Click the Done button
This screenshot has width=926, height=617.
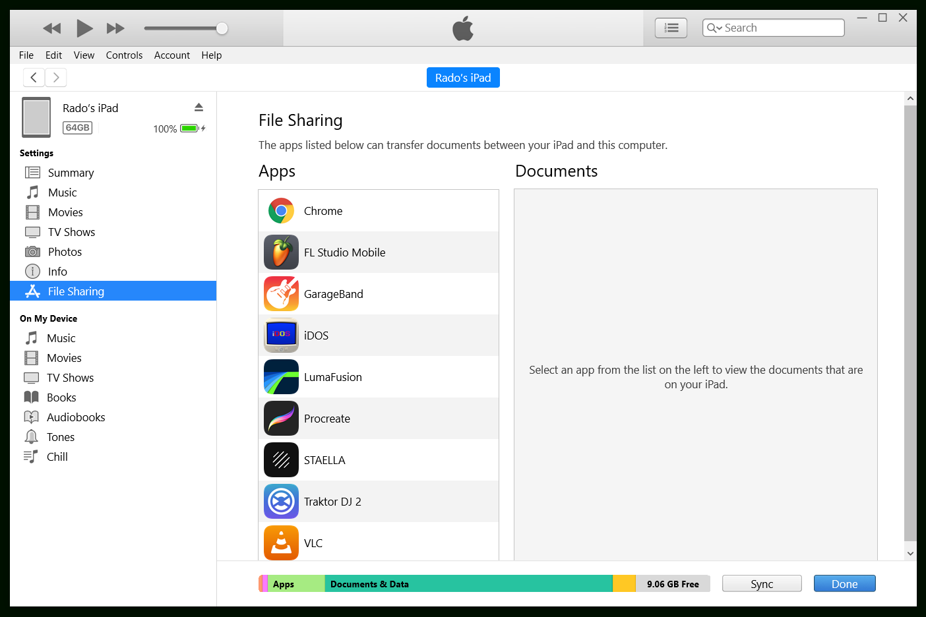pos(844,584)
